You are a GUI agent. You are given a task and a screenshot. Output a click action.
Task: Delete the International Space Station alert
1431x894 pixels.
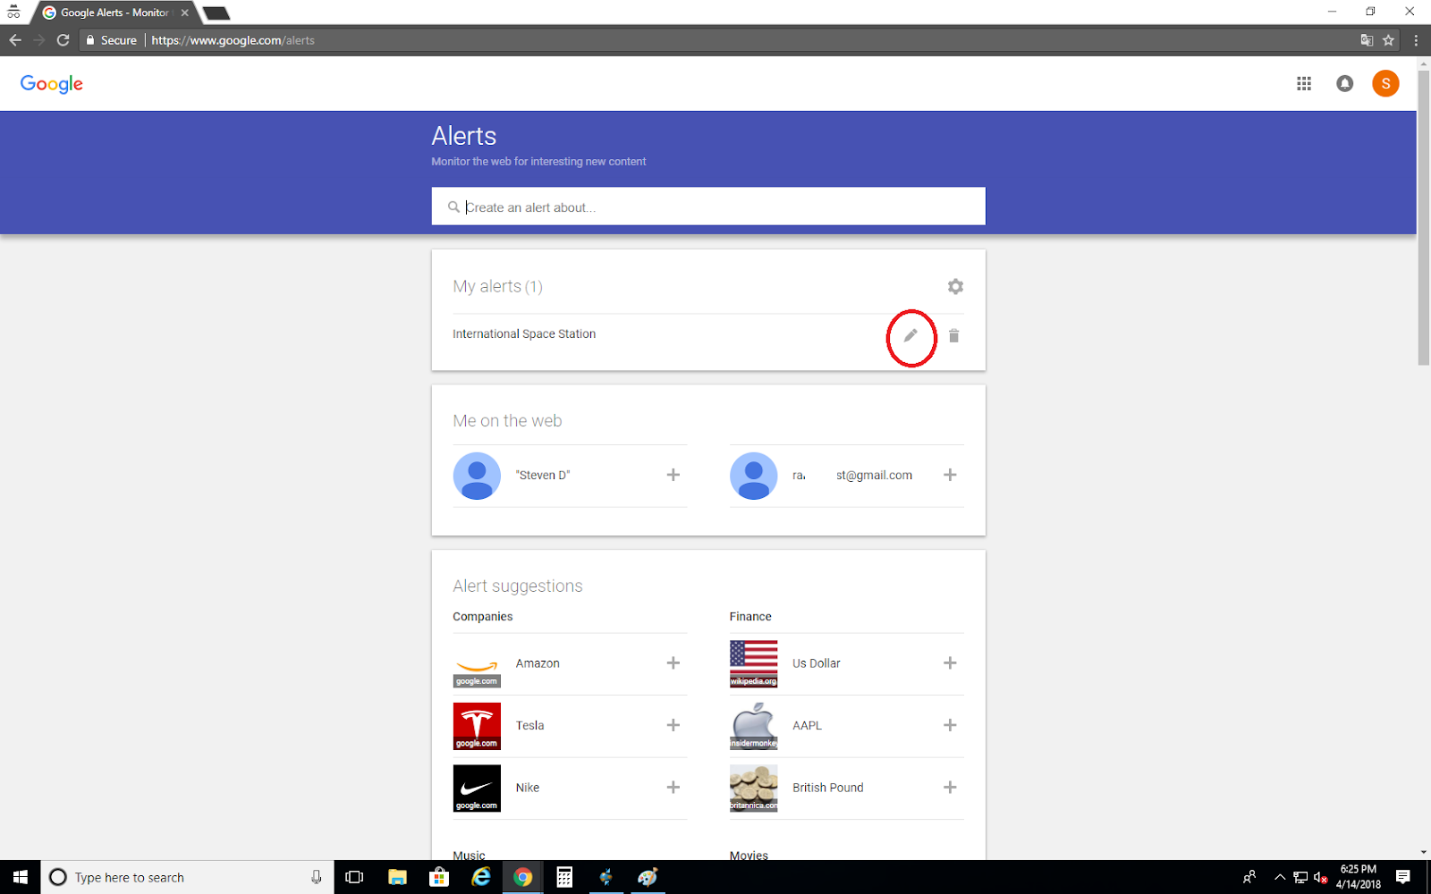(x=954, y=335)
